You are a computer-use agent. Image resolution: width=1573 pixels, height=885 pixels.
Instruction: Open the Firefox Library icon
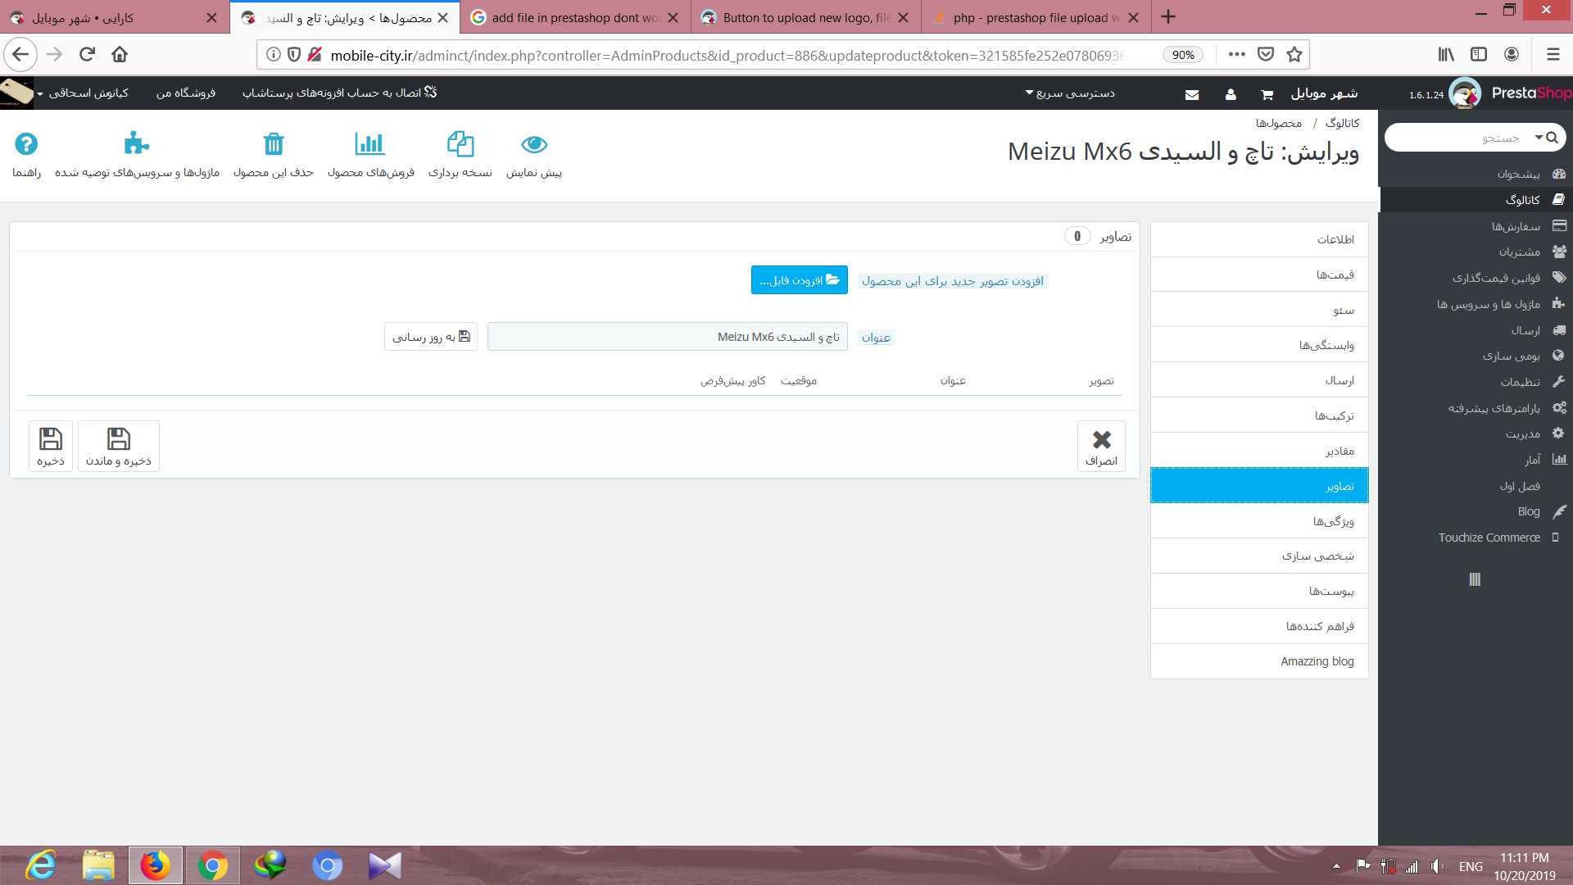coord(1446,54)
